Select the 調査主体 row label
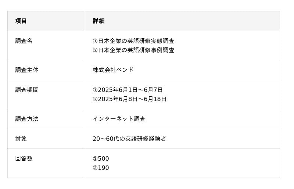Image resolution: width=294 pixels, height=189 pixels. [x=27, y=70]
